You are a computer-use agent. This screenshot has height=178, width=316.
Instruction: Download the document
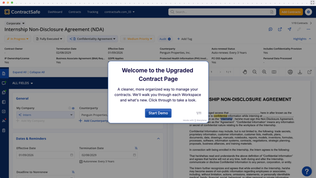tap(300, 72)
